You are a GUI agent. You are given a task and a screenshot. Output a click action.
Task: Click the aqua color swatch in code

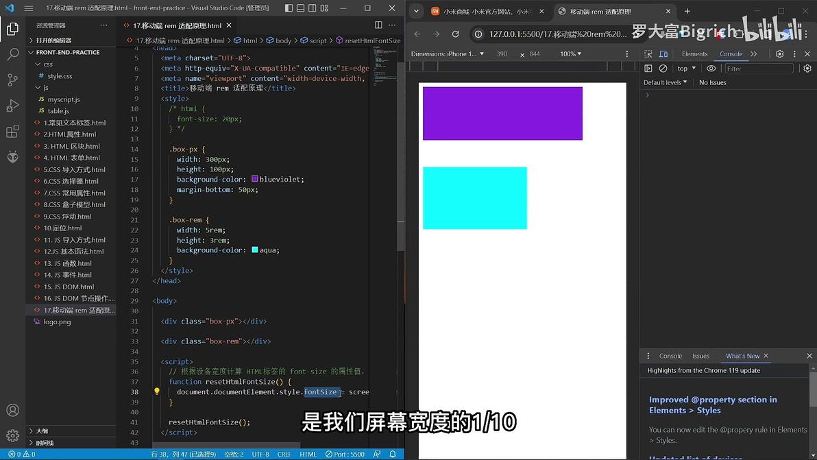[255, 250]
